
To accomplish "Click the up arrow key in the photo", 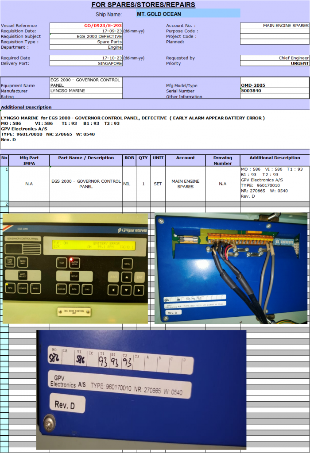I will [x=127, y=277].
